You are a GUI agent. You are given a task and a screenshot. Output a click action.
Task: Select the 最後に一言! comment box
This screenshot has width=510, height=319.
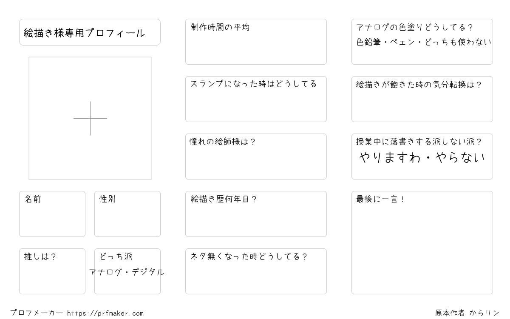422,242
